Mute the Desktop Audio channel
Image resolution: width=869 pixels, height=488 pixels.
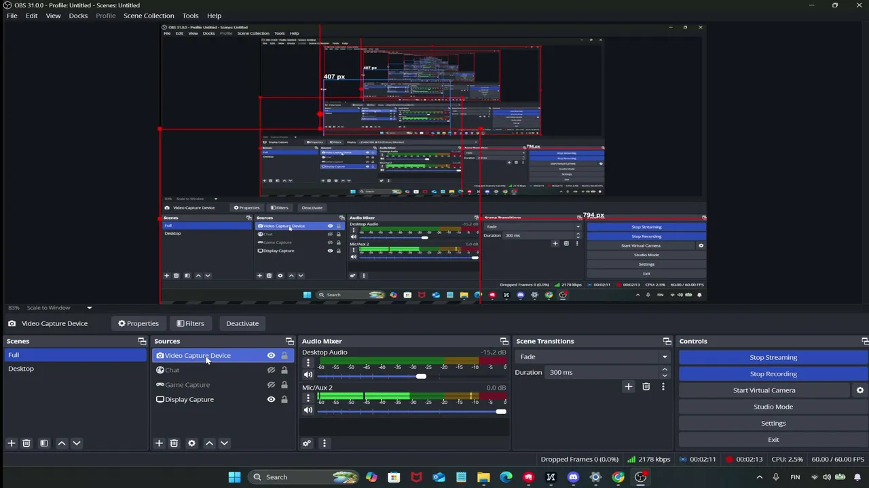click(x=308, y=375)
